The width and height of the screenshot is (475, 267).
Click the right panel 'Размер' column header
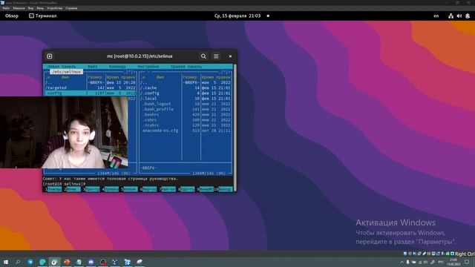pyautogui.click(x=190, y=77)
